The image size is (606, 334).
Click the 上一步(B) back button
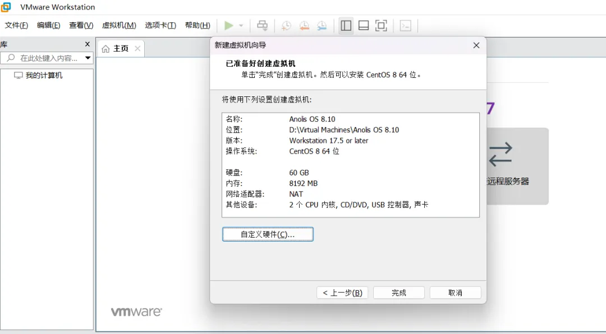[342, 293]
